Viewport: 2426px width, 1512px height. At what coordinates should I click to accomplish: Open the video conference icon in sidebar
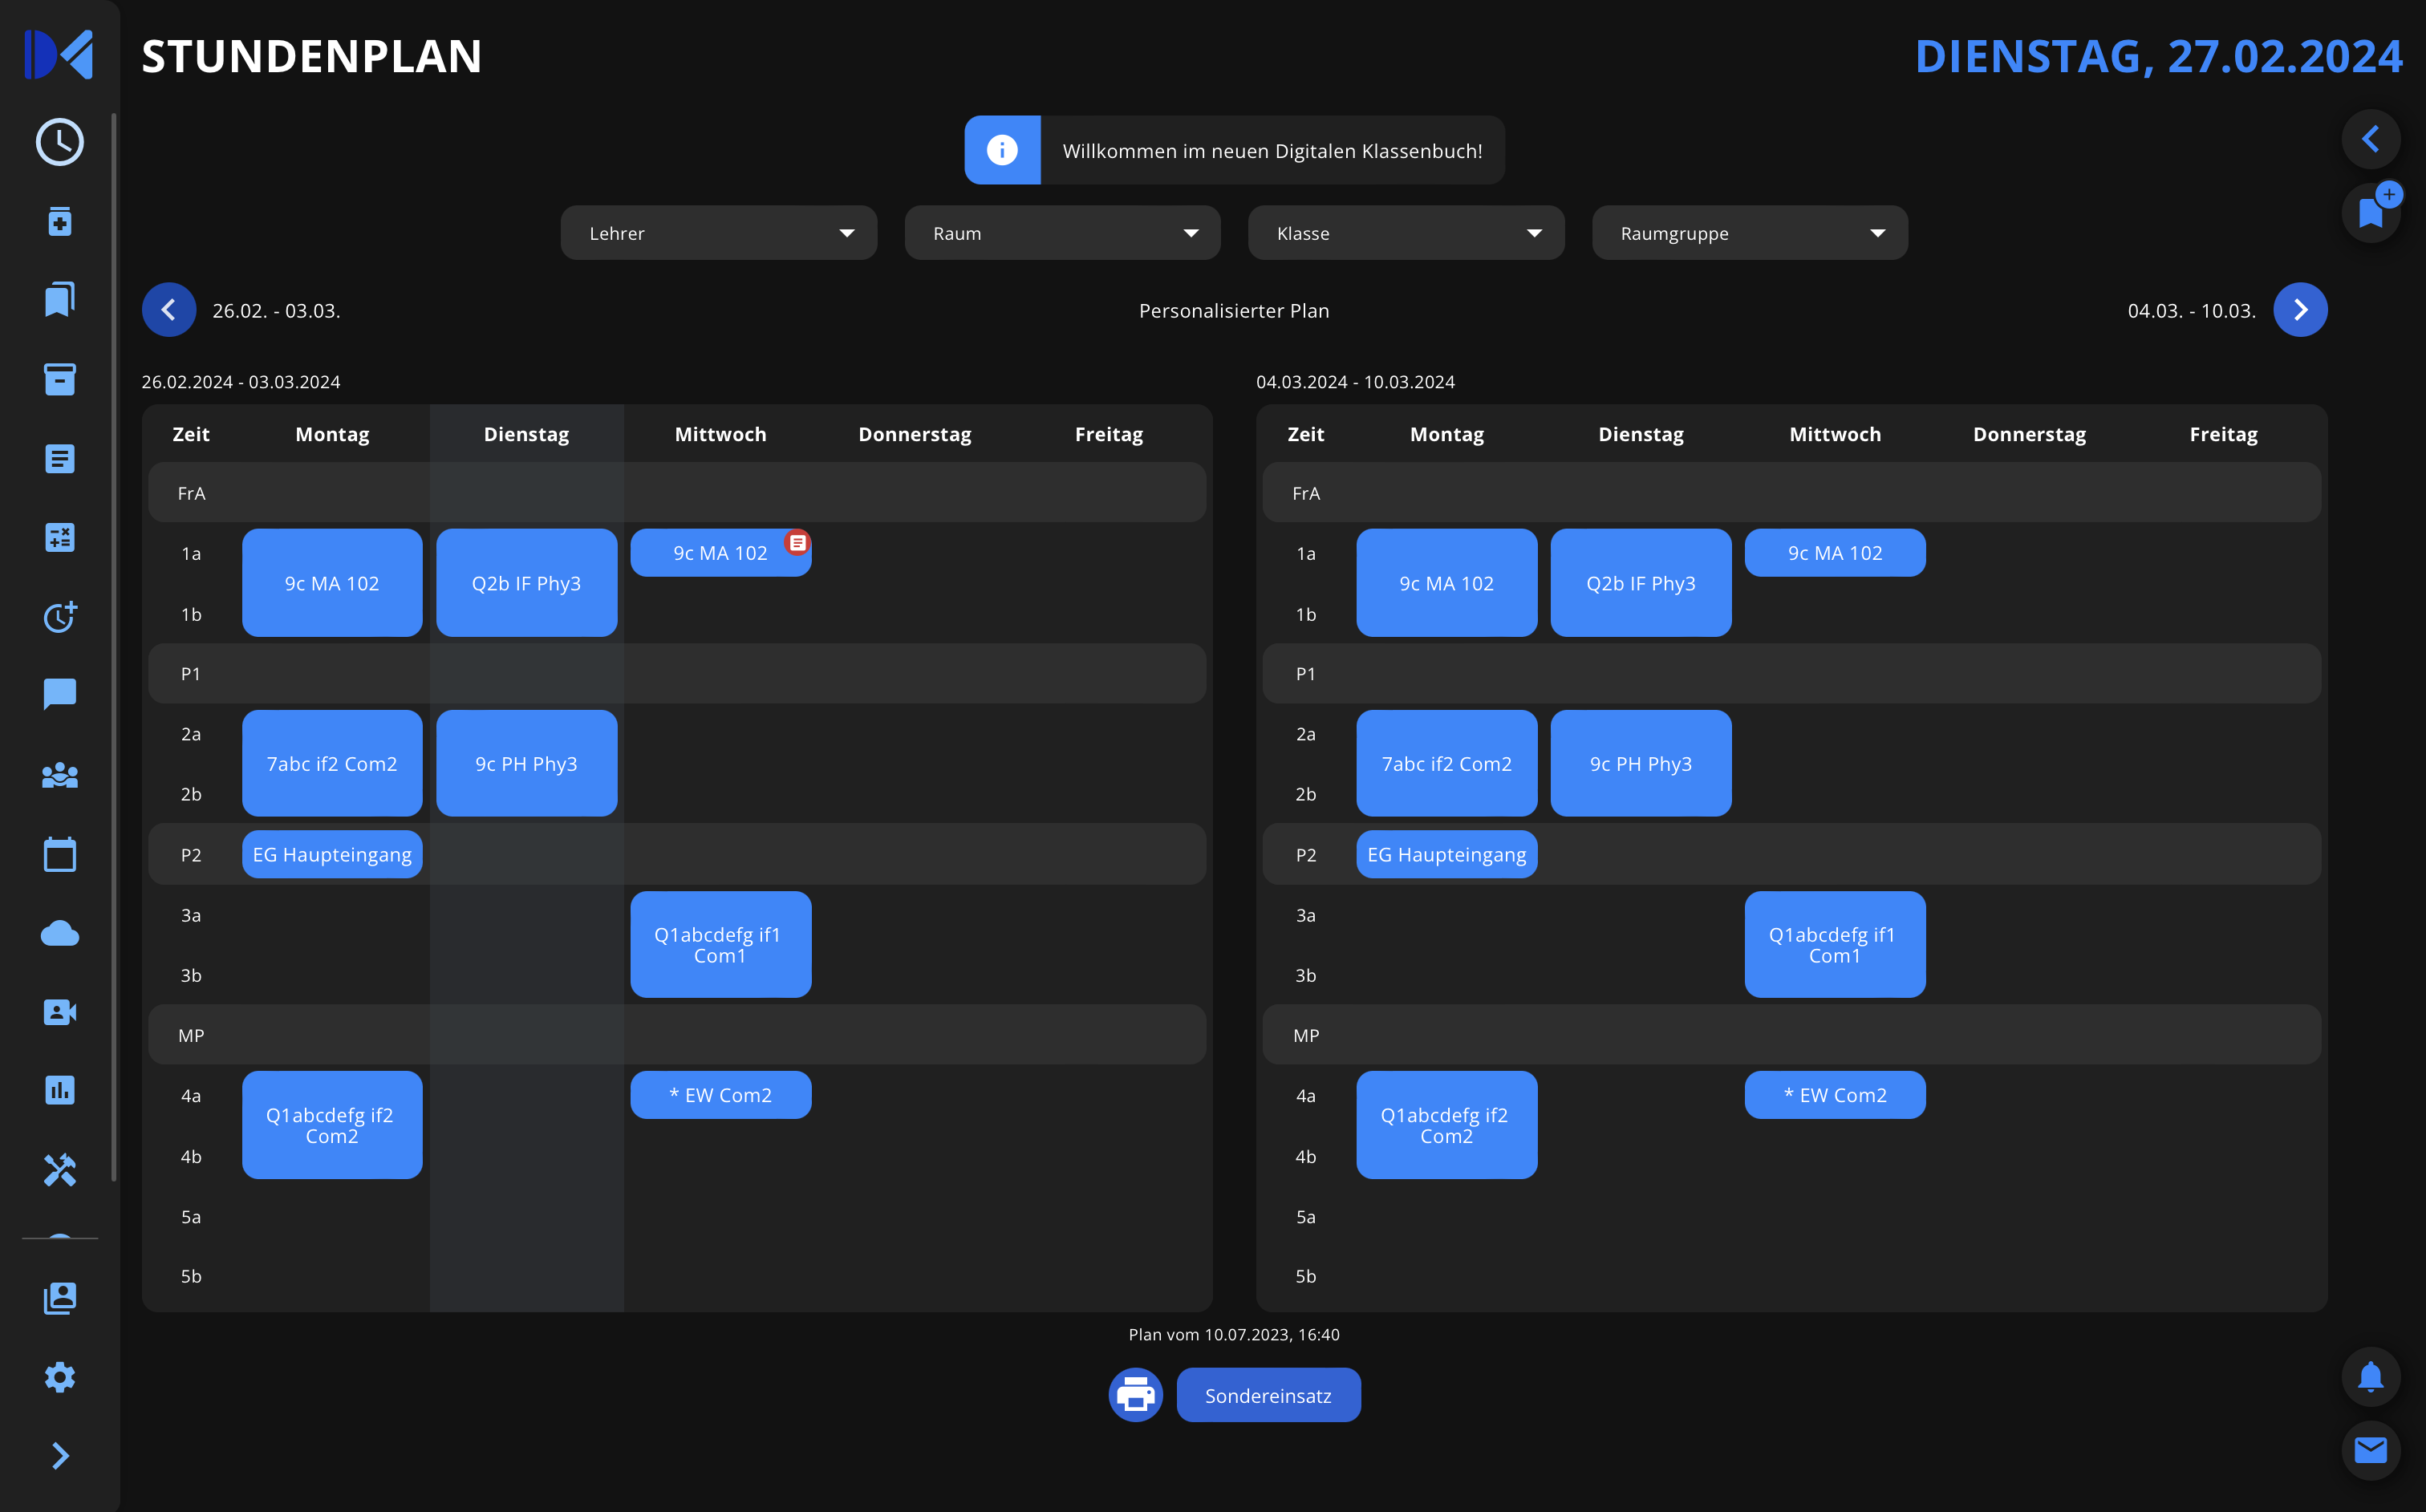point(59,1011)
